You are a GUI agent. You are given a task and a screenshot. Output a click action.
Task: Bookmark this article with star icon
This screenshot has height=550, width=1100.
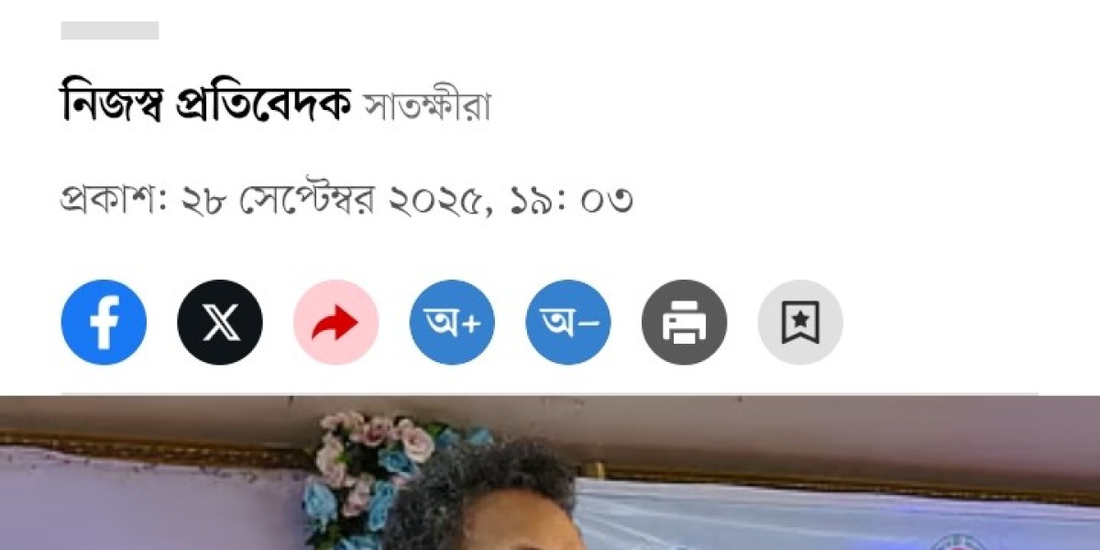pos(800,323)
